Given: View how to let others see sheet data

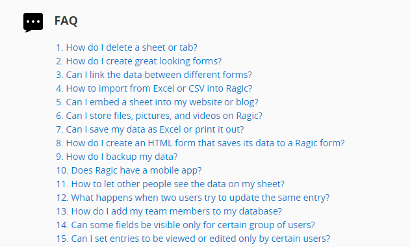Looking at the screenshot, I should coord(170,184).
